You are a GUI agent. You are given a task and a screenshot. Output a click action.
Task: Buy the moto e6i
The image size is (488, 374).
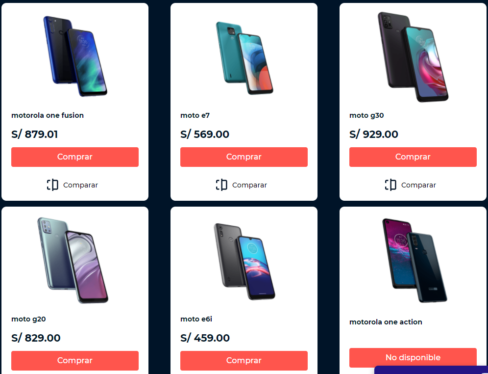tap(244, 361)
